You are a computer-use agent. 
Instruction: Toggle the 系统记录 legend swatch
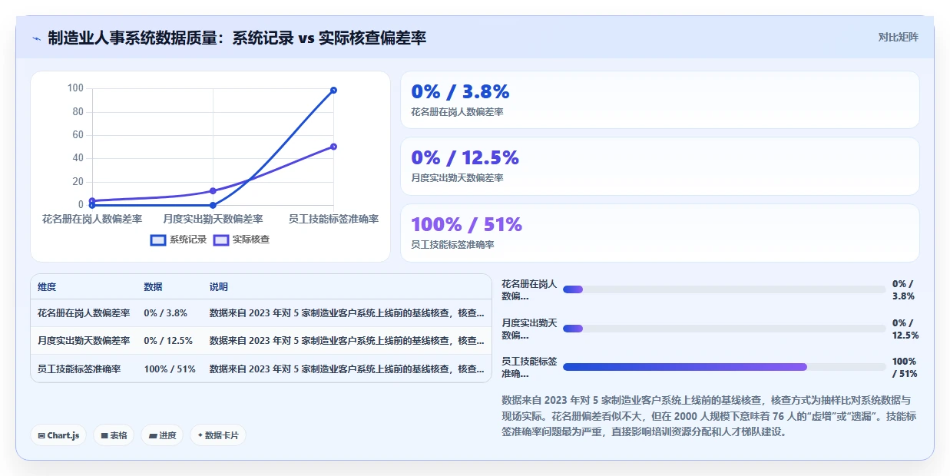point(158,240)
